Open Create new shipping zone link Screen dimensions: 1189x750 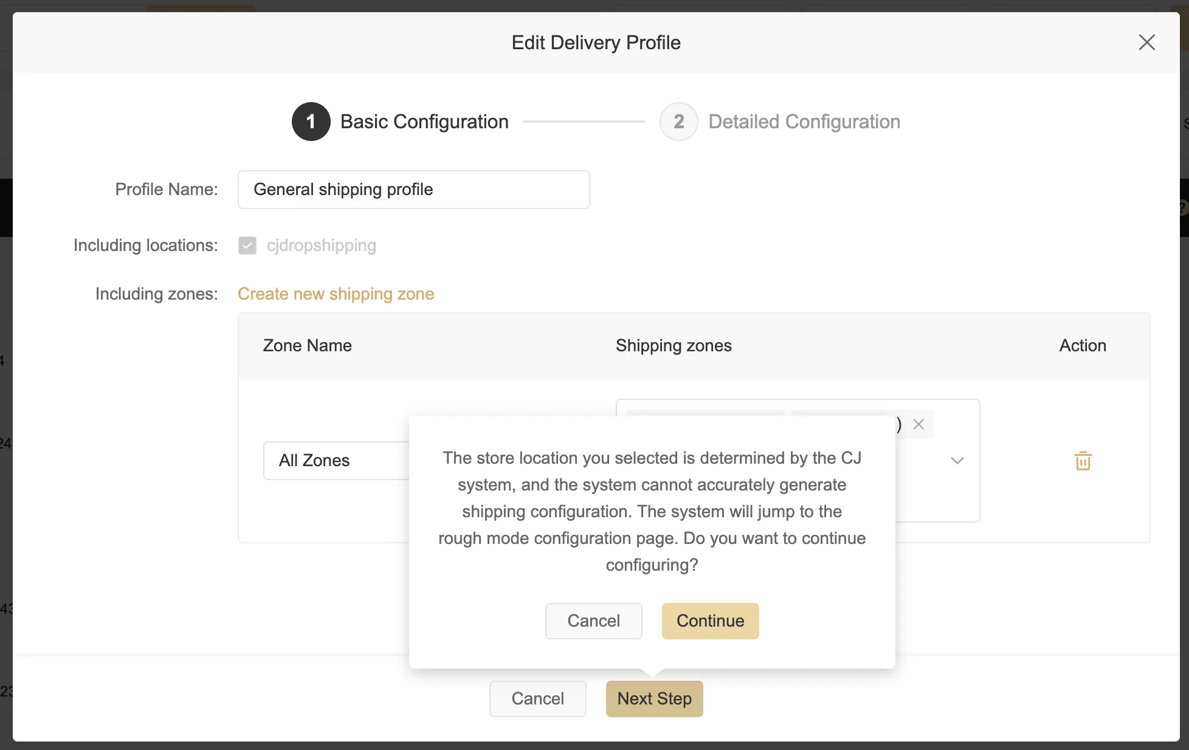(336, 294)
